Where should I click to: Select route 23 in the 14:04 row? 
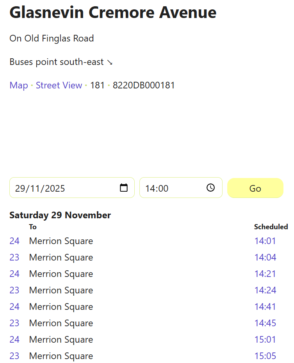(14, 257)
